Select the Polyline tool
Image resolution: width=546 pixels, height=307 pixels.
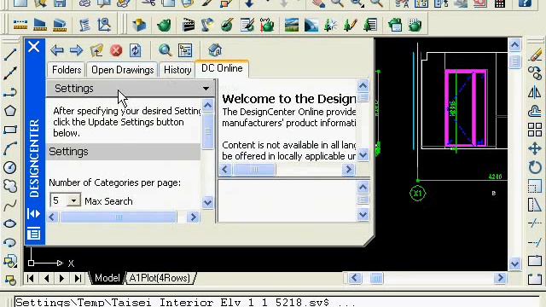[x=10, y=92]
